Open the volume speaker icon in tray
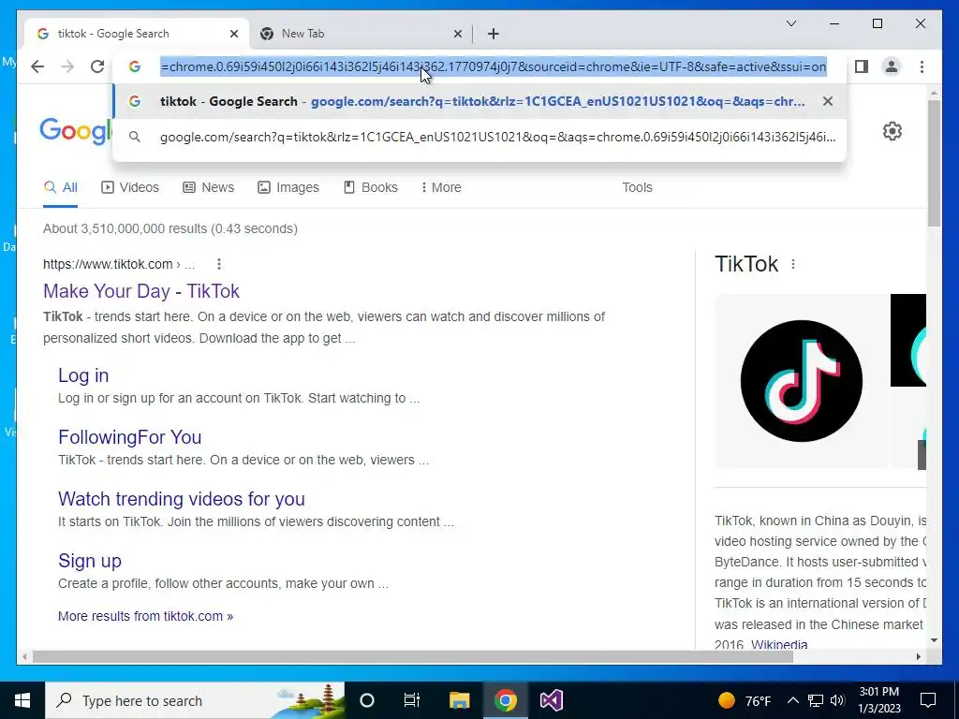 (837, 700)
